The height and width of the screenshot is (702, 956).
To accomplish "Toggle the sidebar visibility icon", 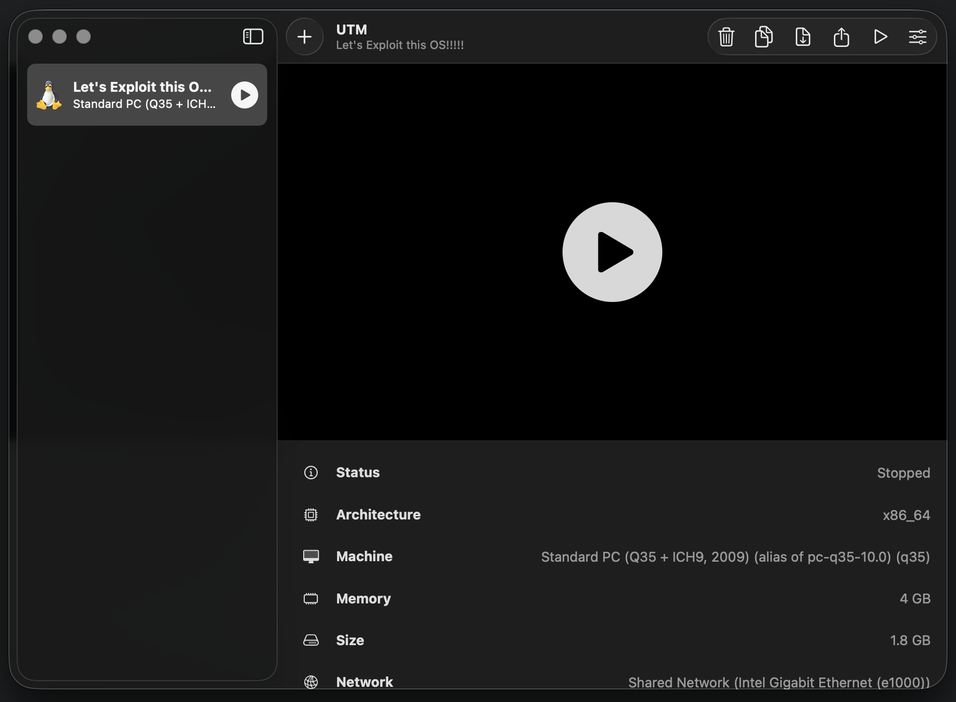I will [x=253, y=37].
